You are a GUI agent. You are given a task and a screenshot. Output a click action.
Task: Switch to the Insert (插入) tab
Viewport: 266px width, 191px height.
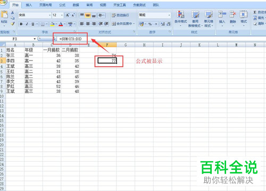pos(29,5)
